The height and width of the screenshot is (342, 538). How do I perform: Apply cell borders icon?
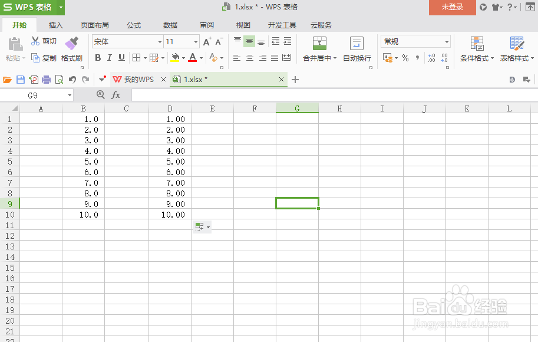(x=136, y=58)
